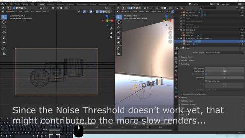Uncheck scene_lights_cam_for Geometrics checkbox
245x138 pixels.
(x=181, y=38)
